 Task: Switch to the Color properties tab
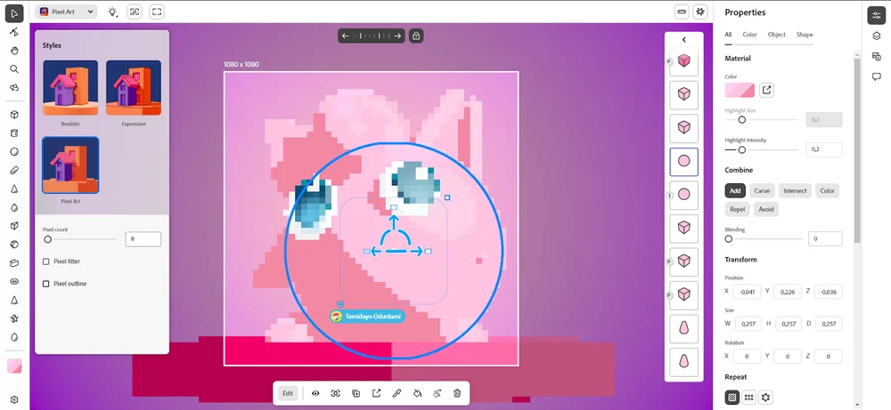(749, 35)
